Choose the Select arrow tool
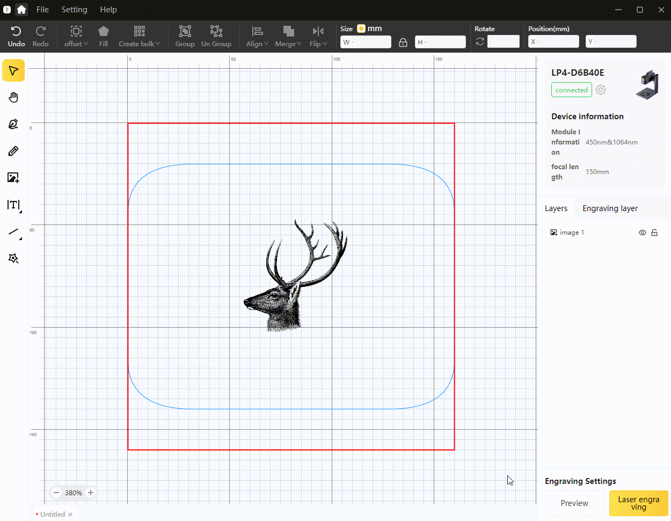The image size is (671, 521). [x=13, y=70]
